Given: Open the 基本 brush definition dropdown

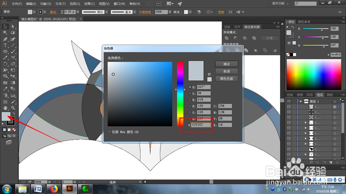Looking at the screenshot, I should (x=135, y=12).
